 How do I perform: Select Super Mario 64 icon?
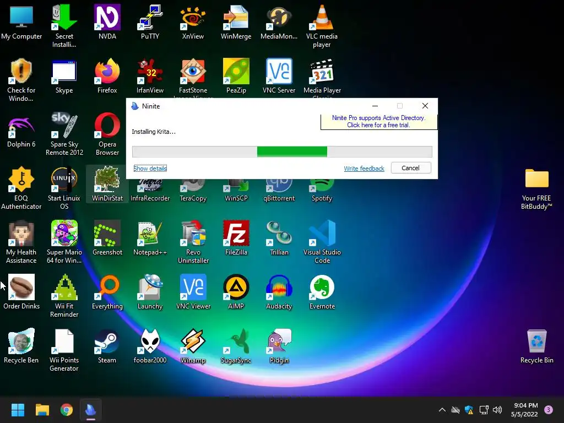click(64, 242)
